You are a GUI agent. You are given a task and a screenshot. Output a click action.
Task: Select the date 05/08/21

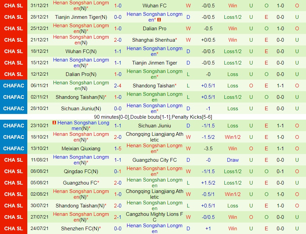(x=39, y=183)
